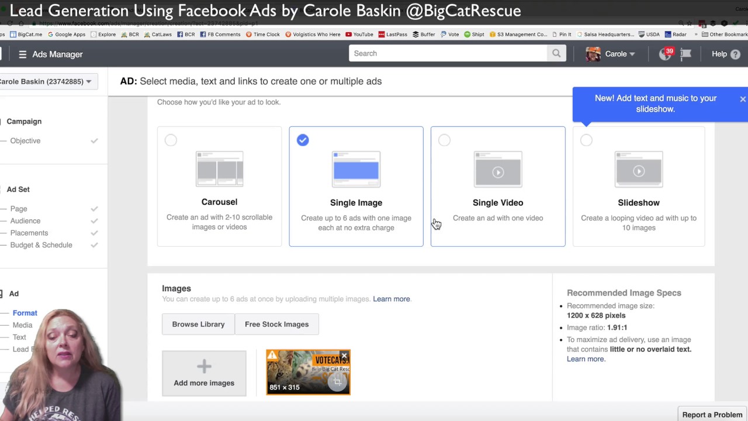The height and width of the screenshot is (421, 748).
Task: Open Google Apps bookmark
Action: point(67,34)
